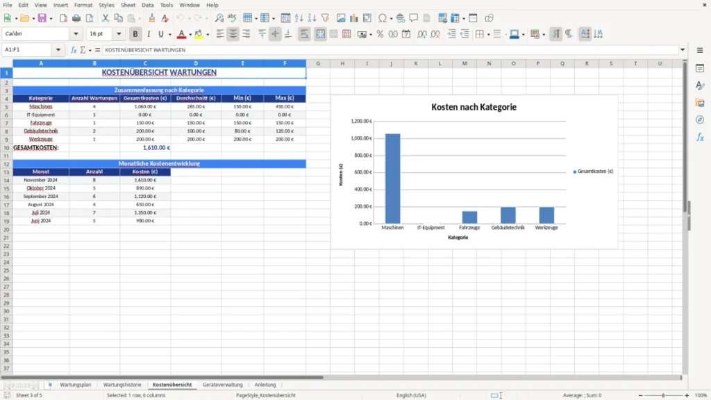
Task: Open the font name dropdown arrow
Action: click(x=76, y=33)
